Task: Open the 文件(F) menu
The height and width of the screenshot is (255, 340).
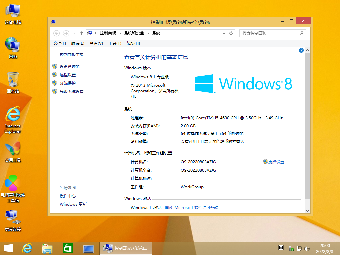Action: click(60, 43)
